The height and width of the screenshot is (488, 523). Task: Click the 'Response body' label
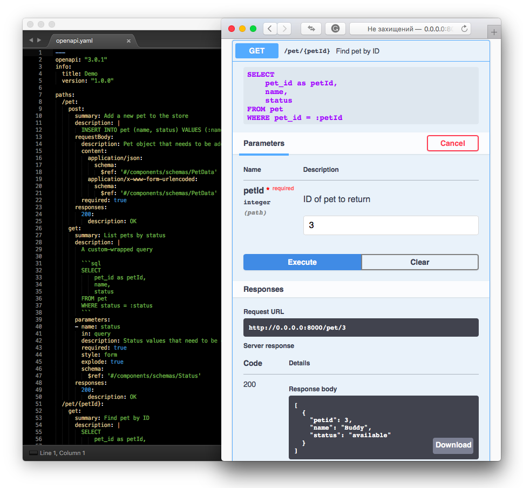pos(313,389)
